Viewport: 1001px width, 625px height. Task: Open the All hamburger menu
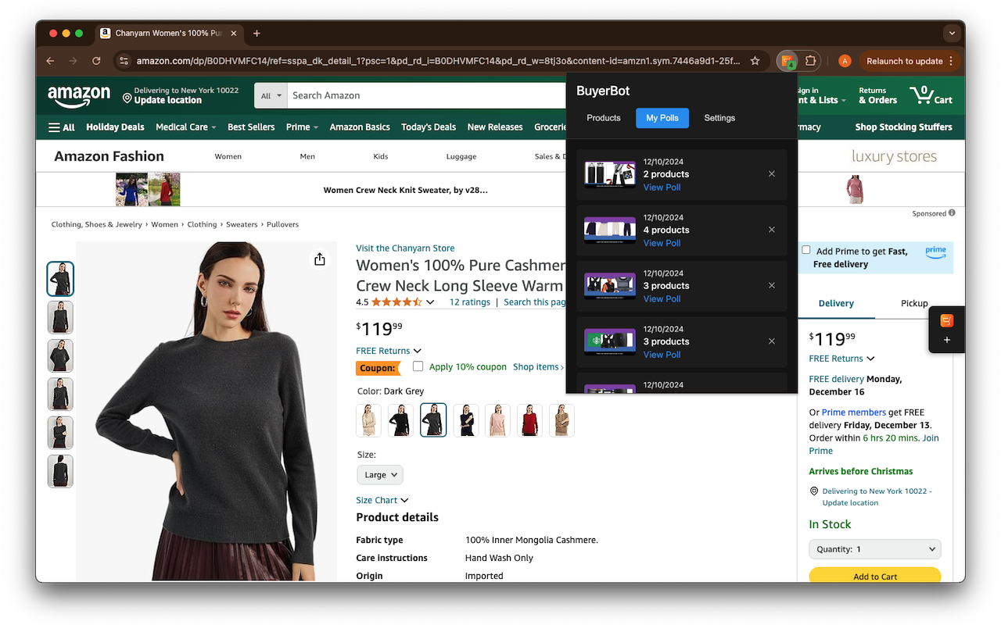coord(62,127)
